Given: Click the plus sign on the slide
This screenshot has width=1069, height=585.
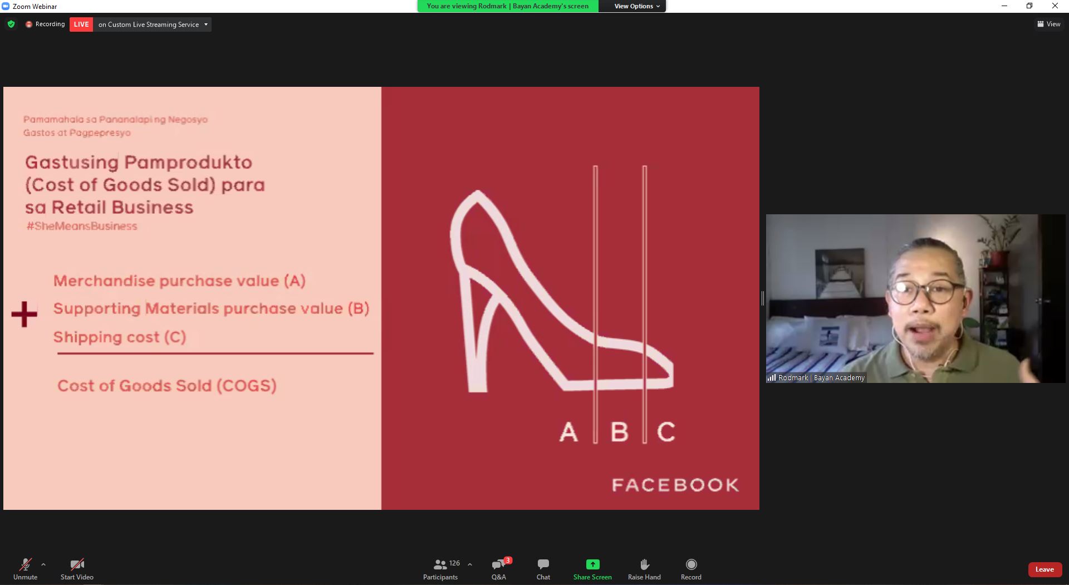Looking at the screenshot, I should tap(24, 314).
